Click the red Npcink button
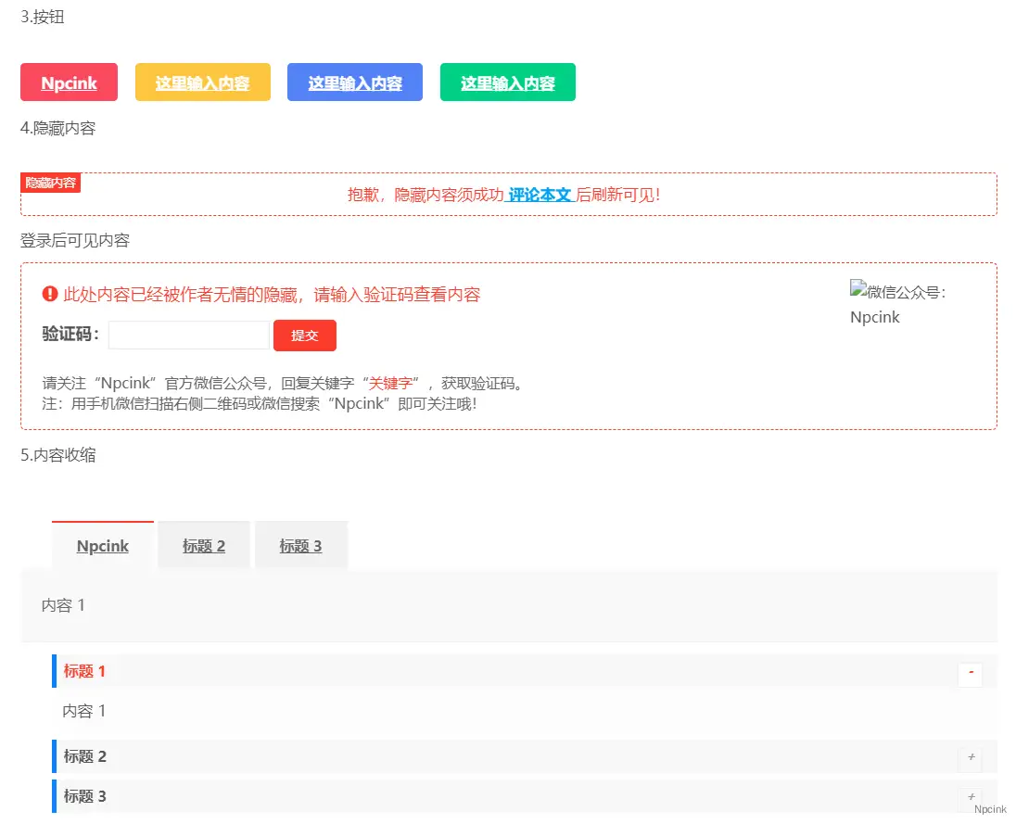 [69, 82]
